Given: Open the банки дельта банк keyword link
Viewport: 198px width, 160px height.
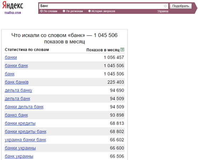Looking at the screenshot, I should click(x=24, y=107).
